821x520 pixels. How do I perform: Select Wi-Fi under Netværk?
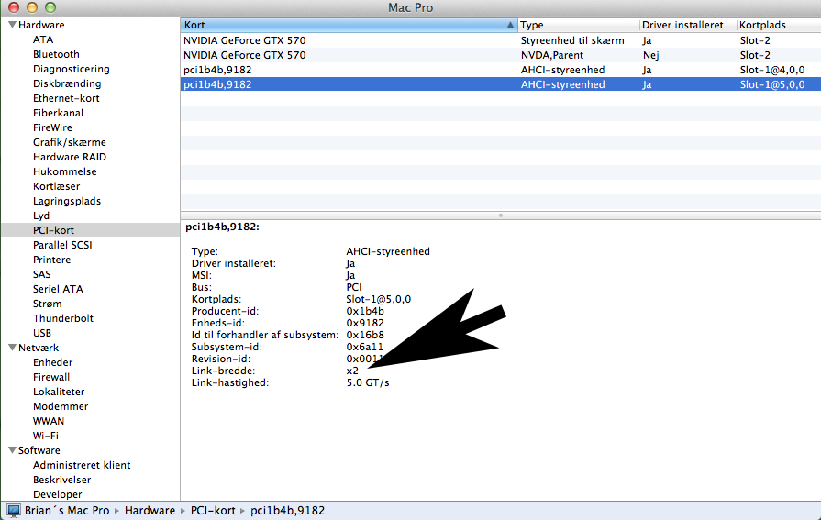tap(46, 436)
